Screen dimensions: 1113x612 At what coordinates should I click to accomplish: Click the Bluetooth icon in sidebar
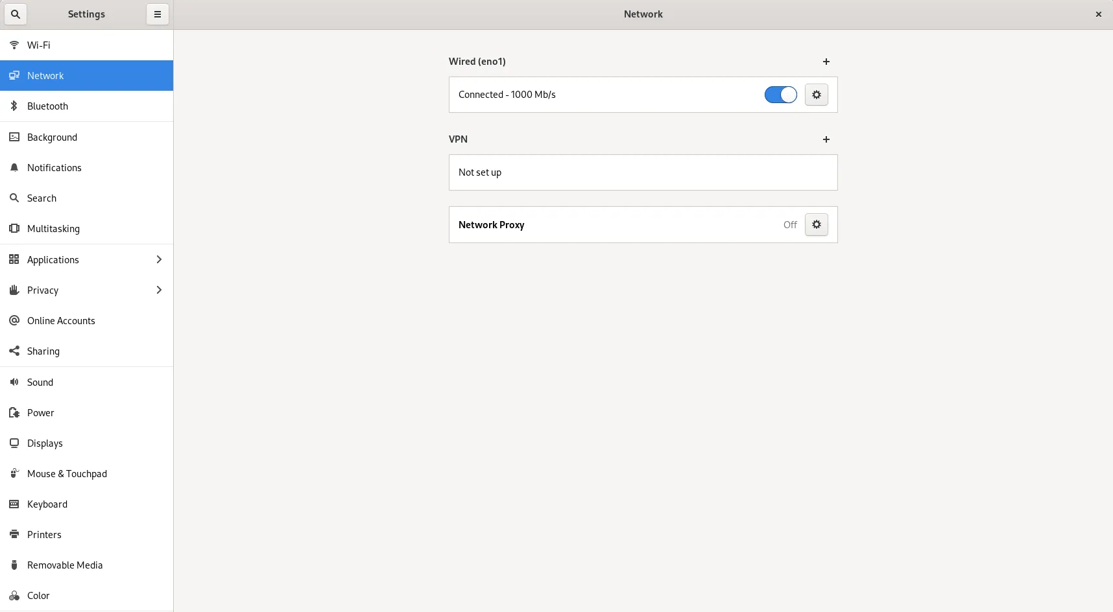coord(14,106)
